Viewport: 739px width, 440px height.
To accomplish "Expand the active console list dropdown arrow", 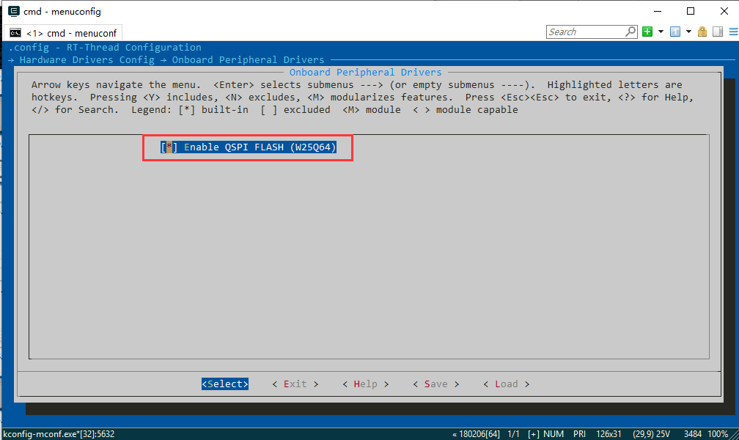I will pos(688,32).
